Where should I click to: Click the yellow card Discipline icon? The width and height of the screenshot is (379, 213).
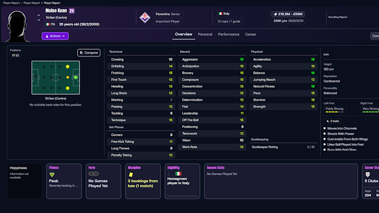131,174
